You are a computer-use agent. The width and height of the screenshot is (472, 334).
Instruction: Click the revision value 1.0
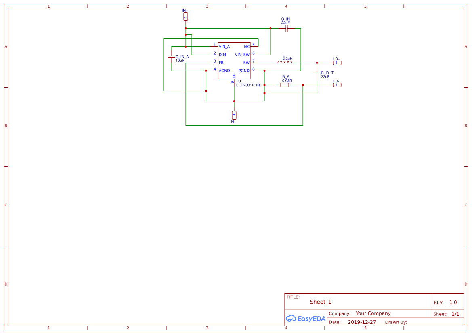click(453, 302)
